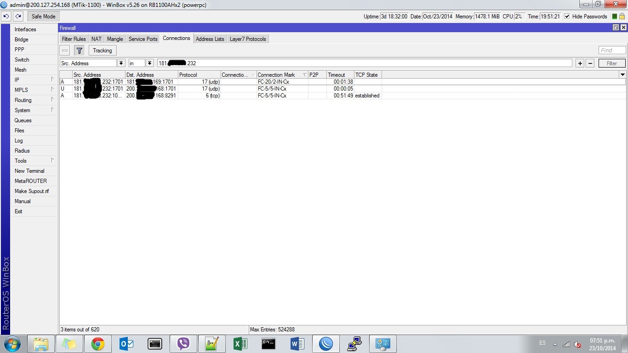Open the PPP section
The height and width of the screenshot is (353, 628).
point(19,50)
